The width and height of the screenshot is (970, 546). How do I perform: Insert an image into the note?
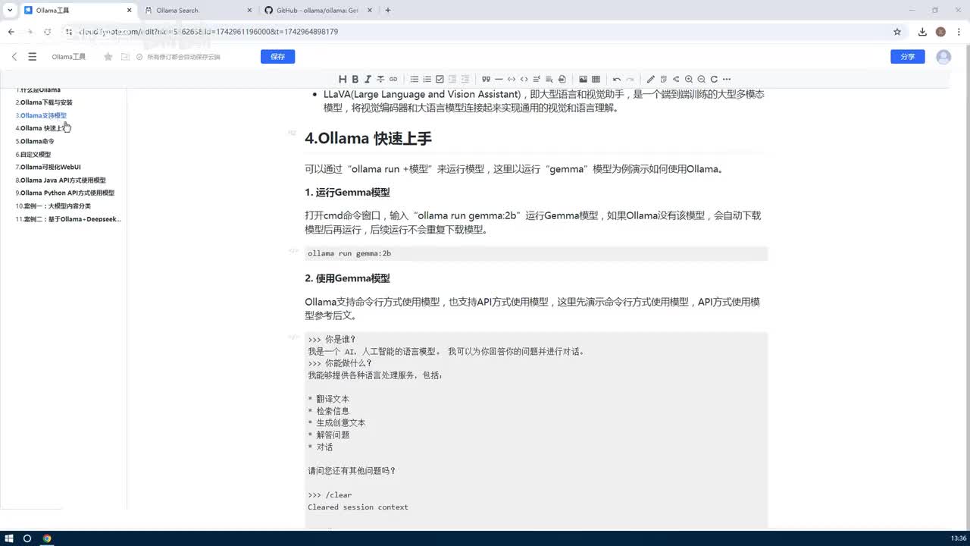[583, 79]
